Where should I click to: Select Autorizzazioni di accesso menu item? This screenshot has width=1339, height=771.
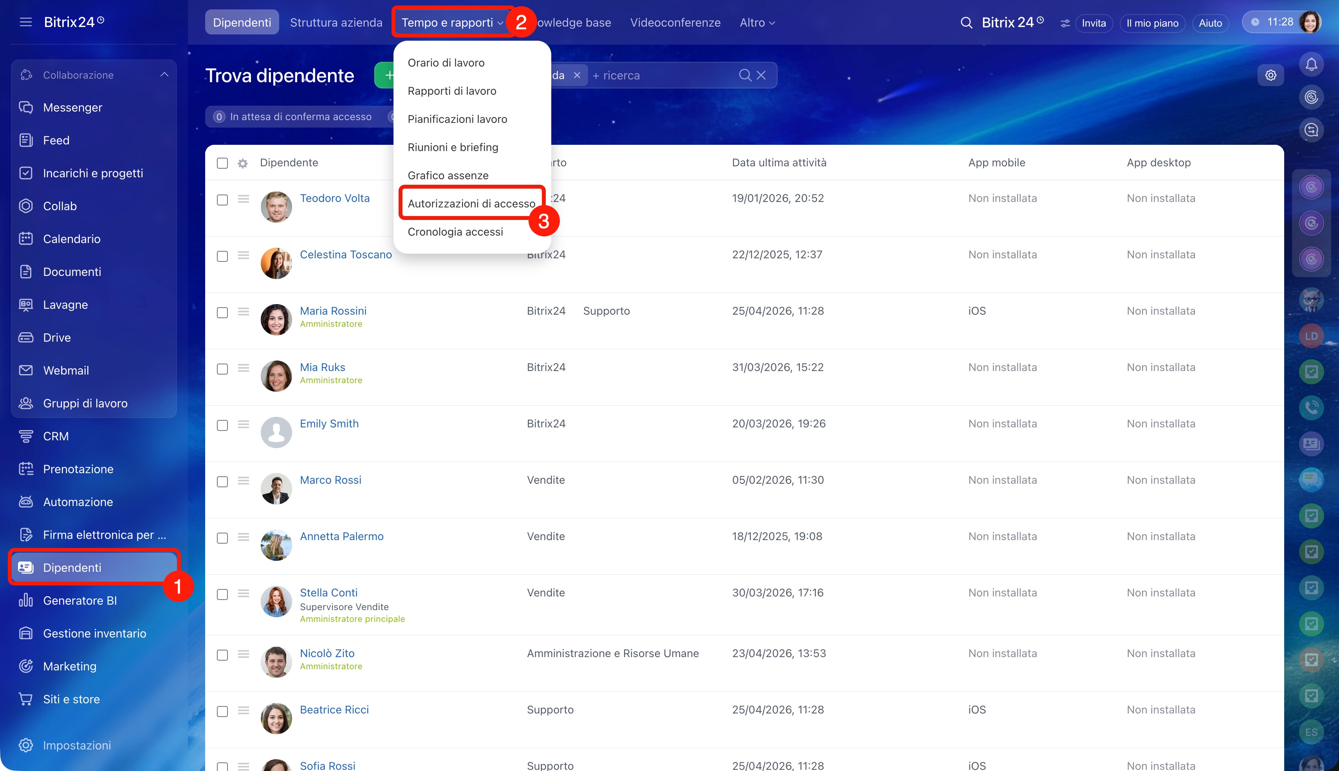click(471, 204)
